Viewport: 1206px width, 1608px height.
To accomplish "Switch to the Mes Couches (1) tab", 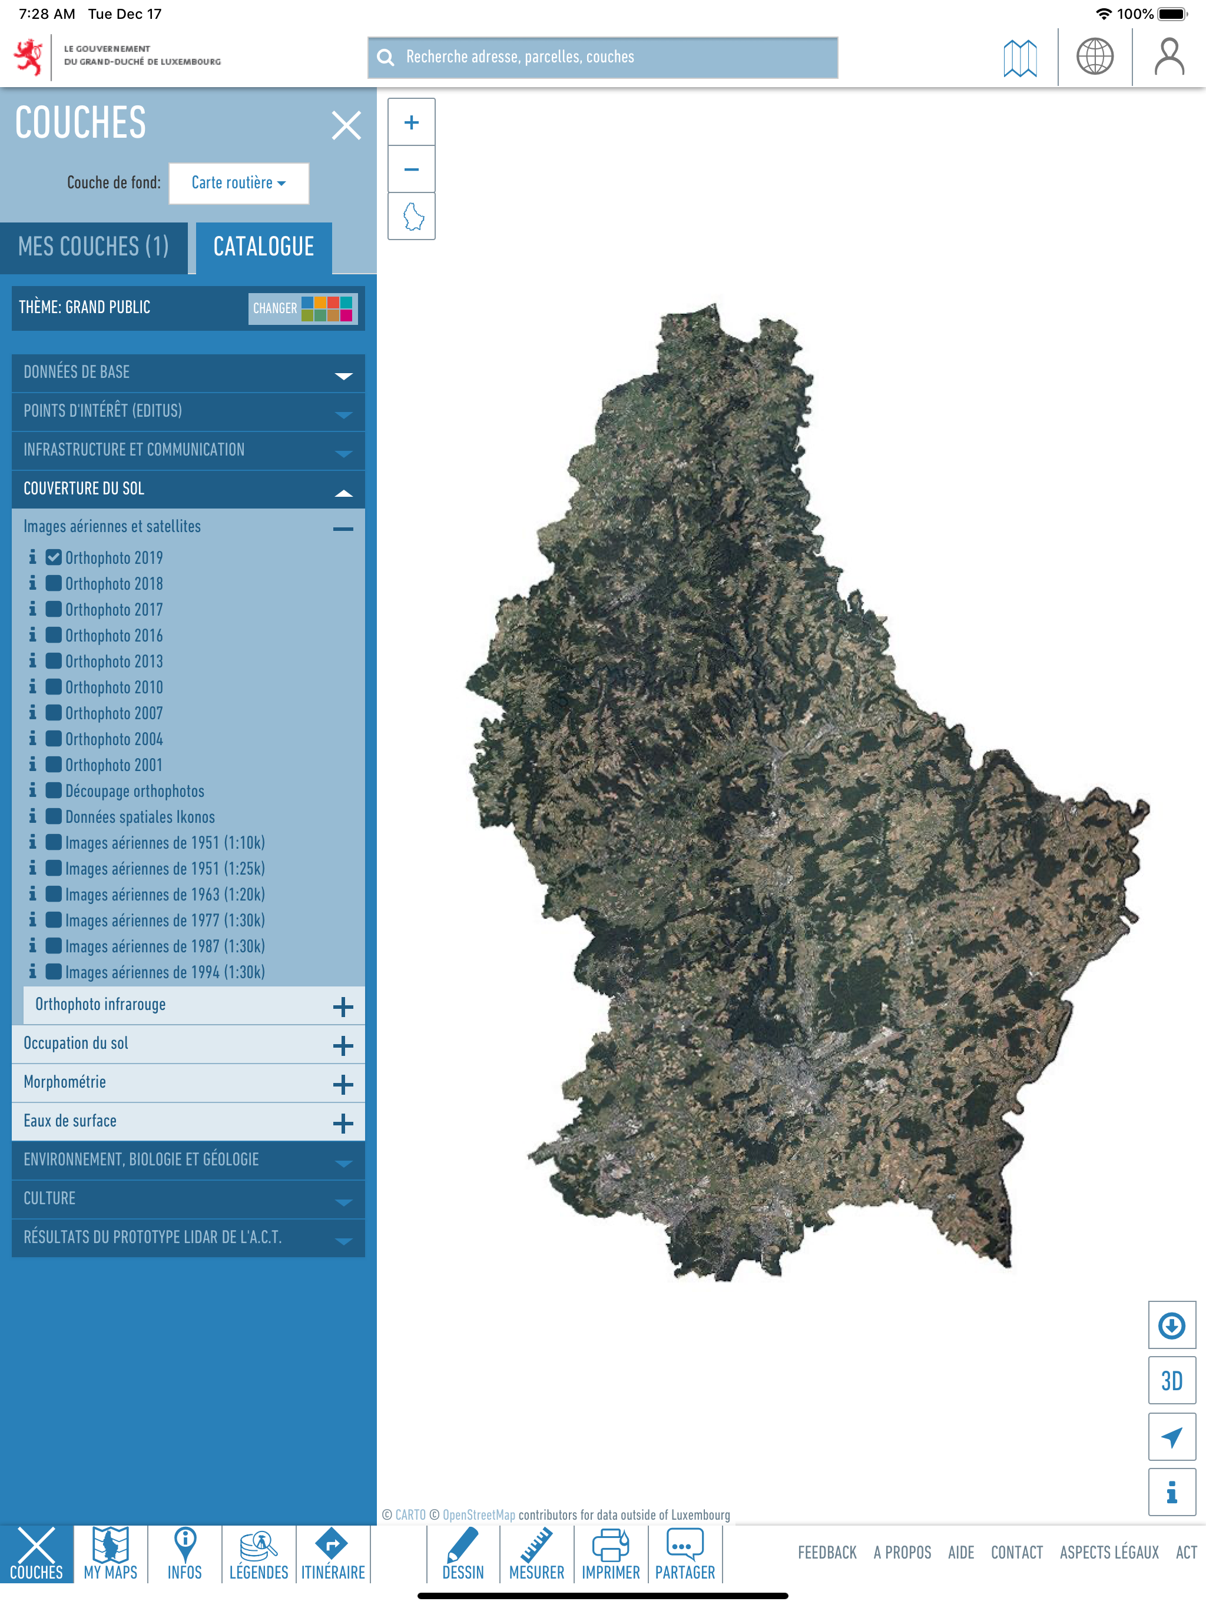I will point(94,247).
